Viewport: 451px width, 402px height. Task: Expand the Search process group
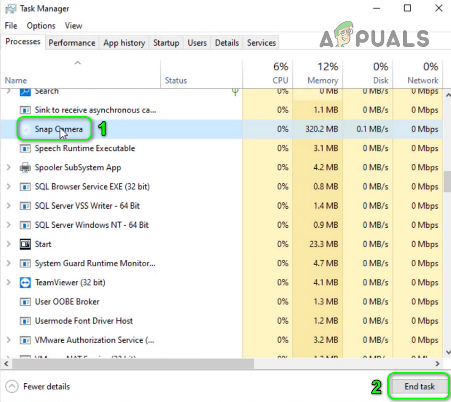9,91
